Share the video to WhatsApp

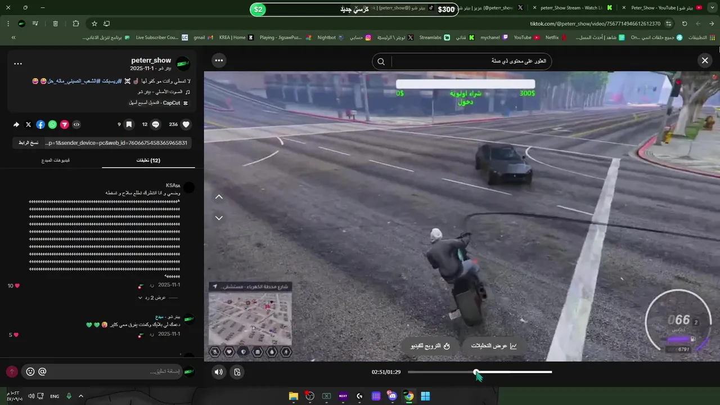pyautogui.click(x=52, y=124)
